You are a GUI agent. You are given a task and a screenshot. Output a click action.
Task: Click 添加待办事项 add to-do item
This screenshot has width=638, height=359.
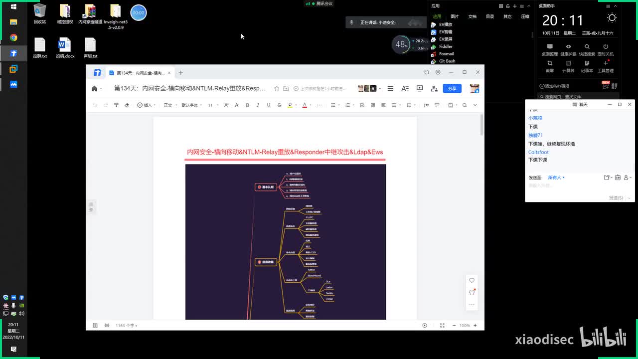554,86
